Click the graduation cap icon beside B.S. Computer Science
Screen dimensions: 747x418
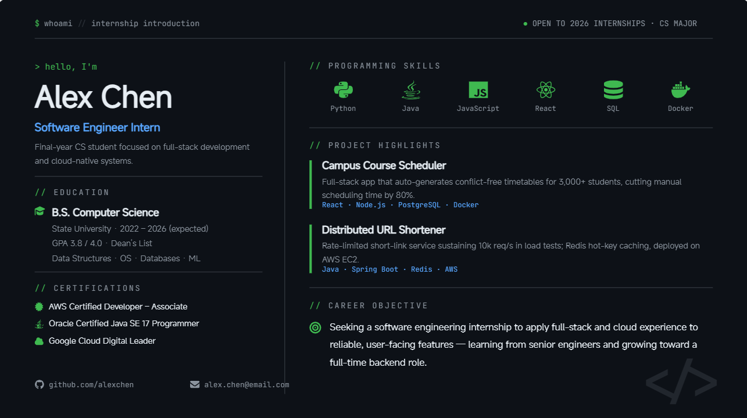40,211
